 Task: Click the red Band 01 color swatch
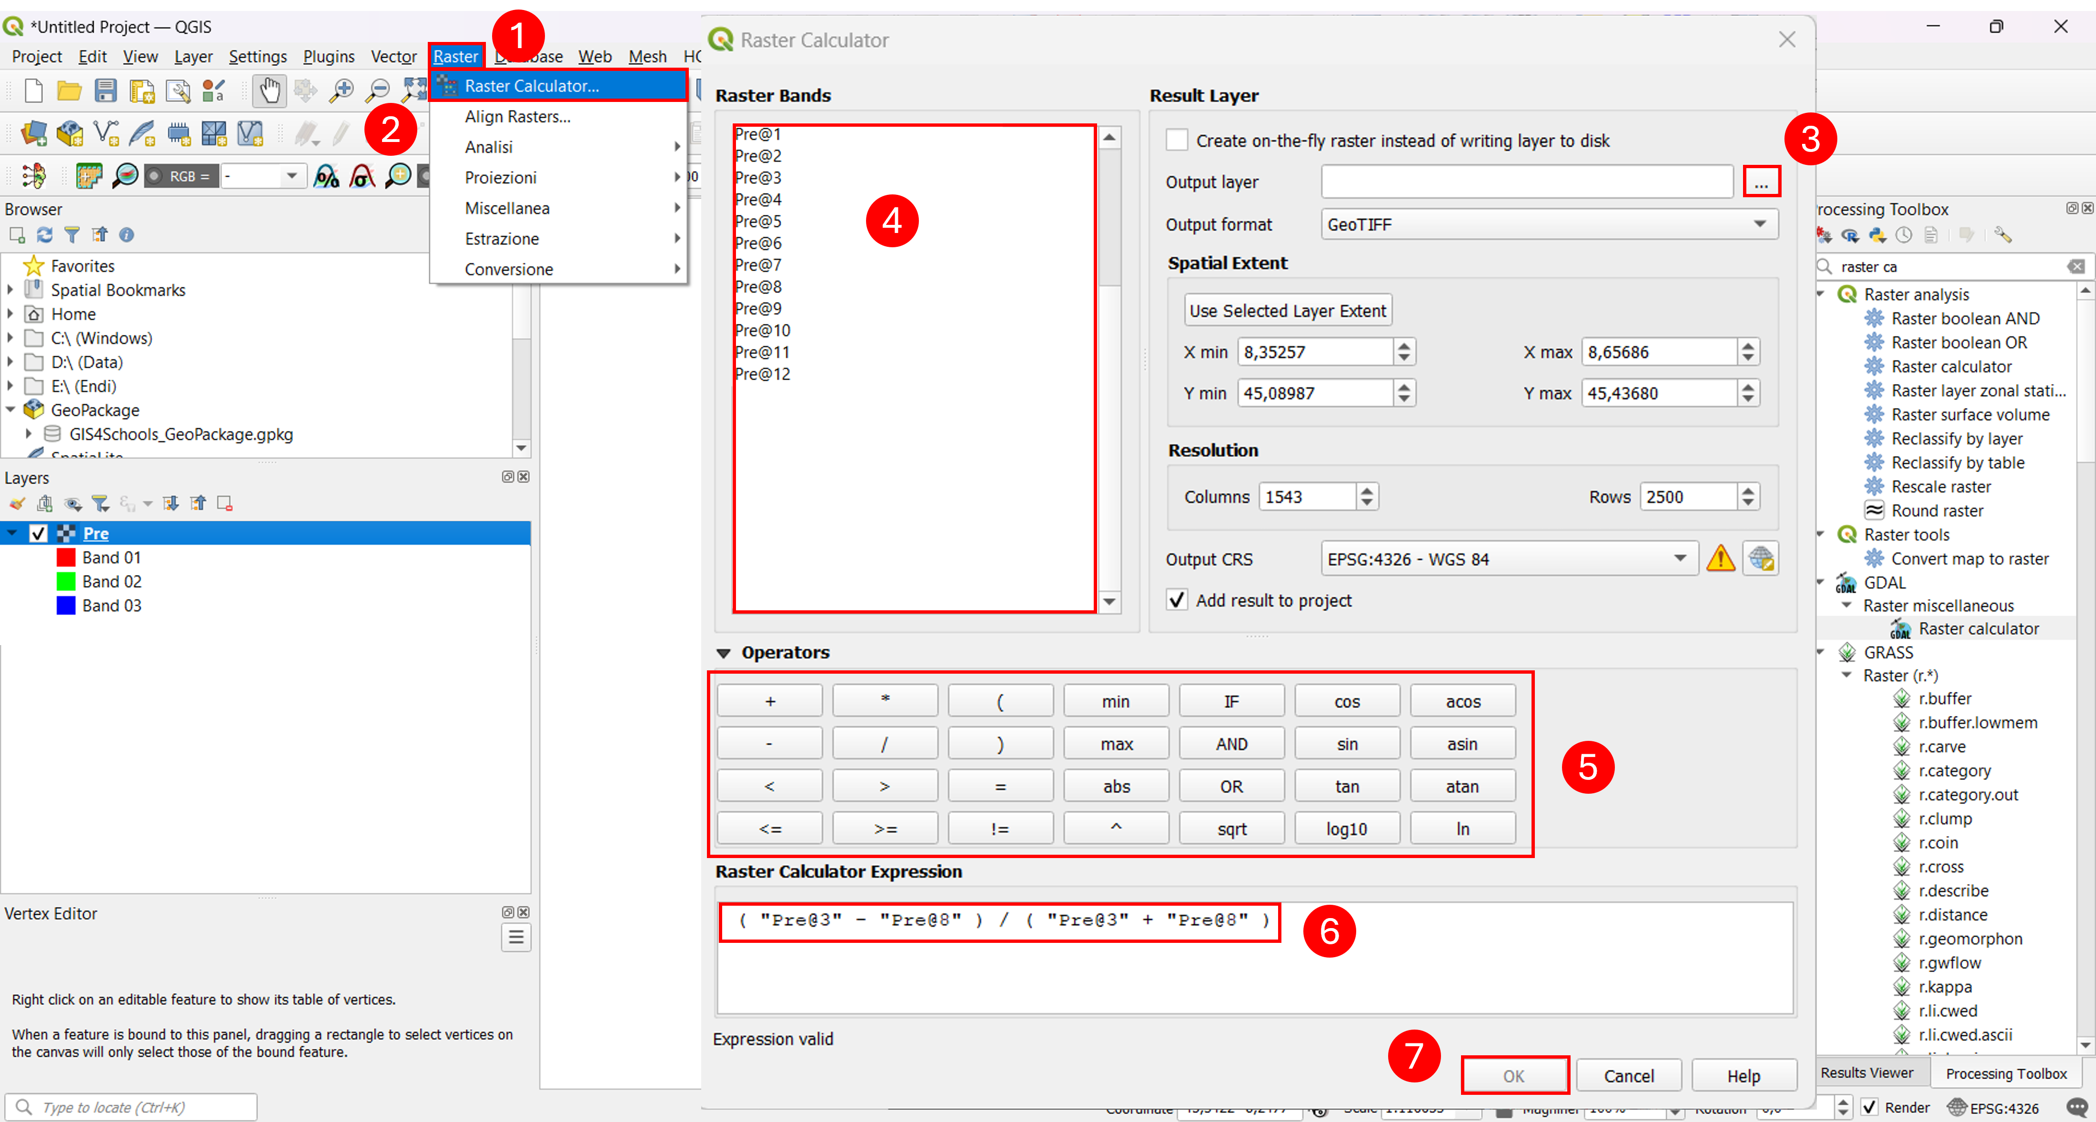66,557
